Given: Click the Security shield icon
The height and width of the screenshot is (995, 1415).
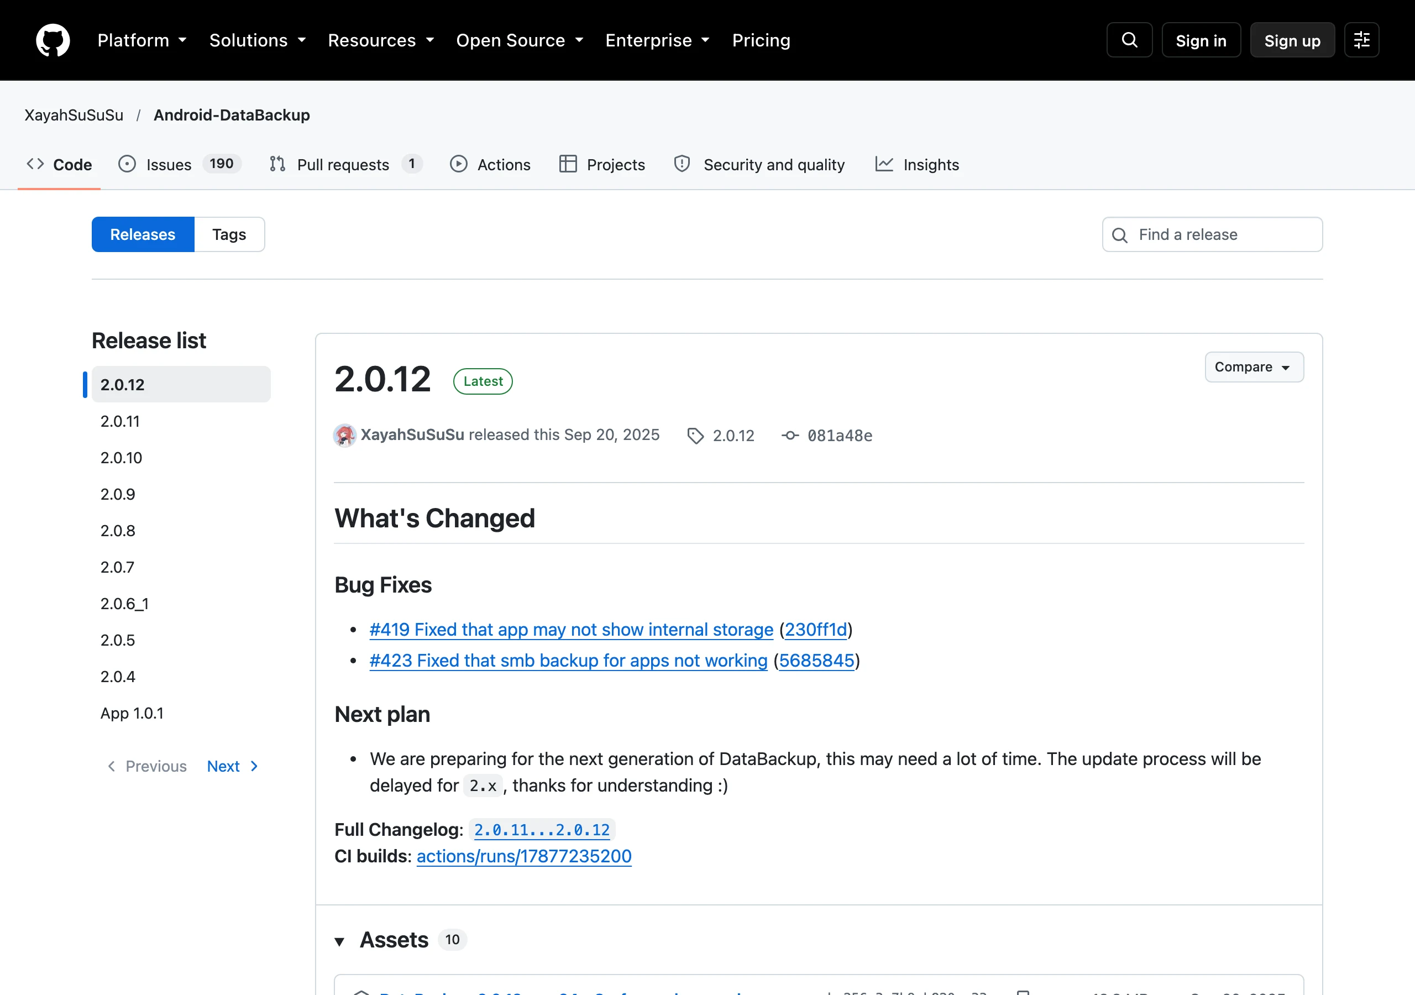Looking at the screenshot, I should click(x=682, y=164).
